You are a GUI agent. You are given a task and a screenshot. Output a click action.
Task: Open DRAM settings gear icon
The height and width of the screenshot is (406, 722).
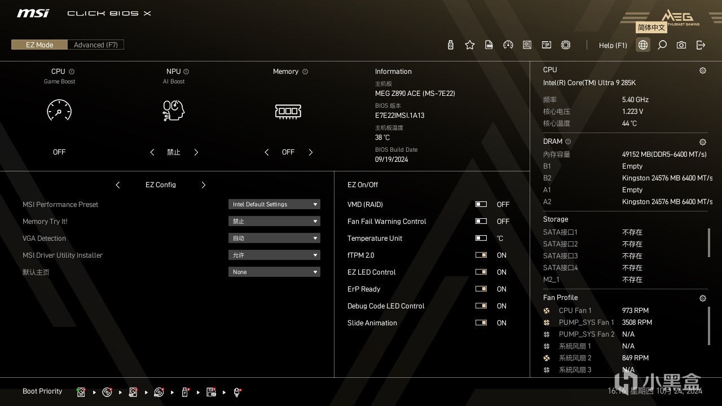(x=703, y=142)
